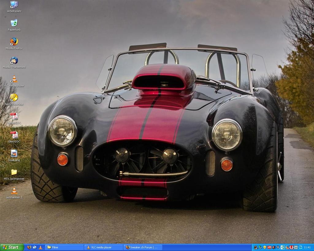The image size is (314, 251).
Task: Switch to the Filme taskbar window
Action: pyautogui.click(x=64, y=247)
